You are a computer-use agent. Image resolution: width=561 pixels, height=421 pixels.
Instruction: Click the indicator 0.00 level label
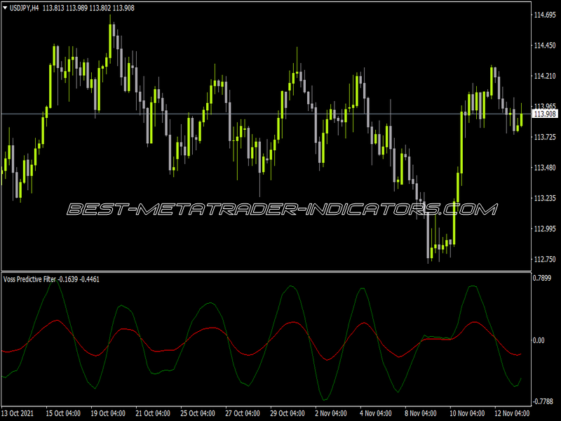tap(539, 340)
